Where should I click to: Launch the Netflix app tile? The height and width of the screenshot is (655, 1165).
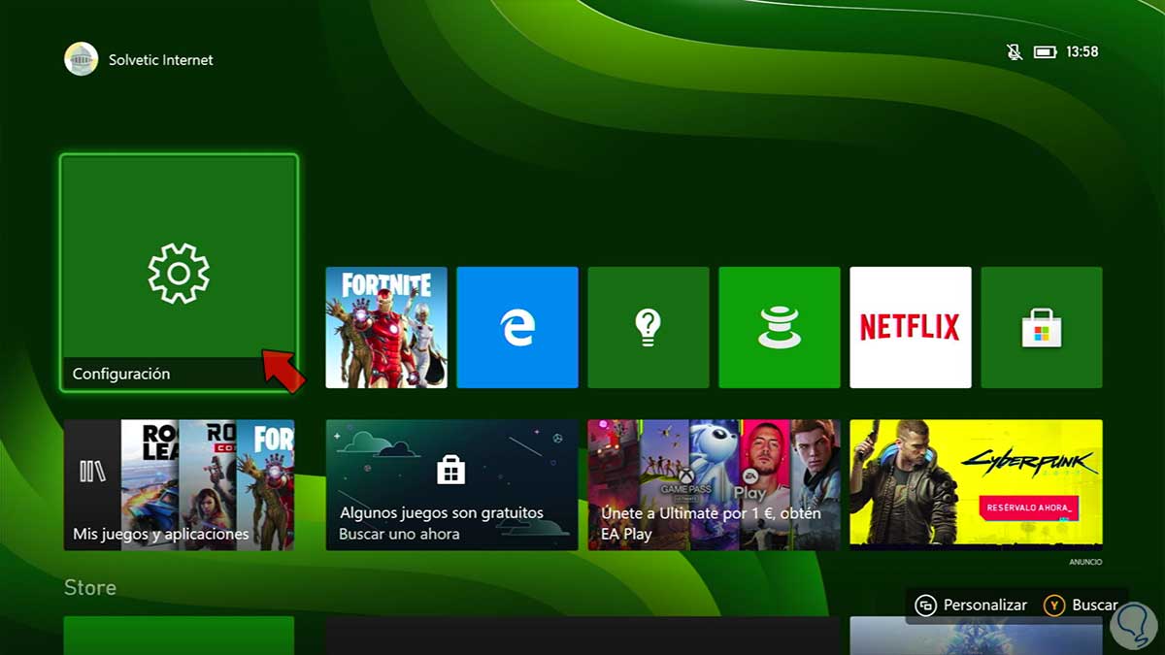[911, 327]
